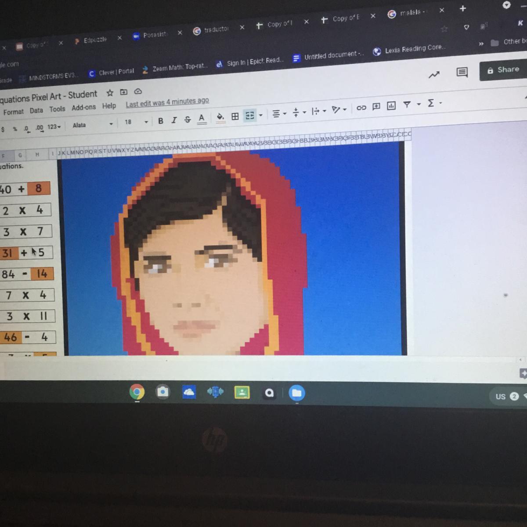Toggle italic formatting
This screenshot has height=527, width=527.
pos(174,120)
